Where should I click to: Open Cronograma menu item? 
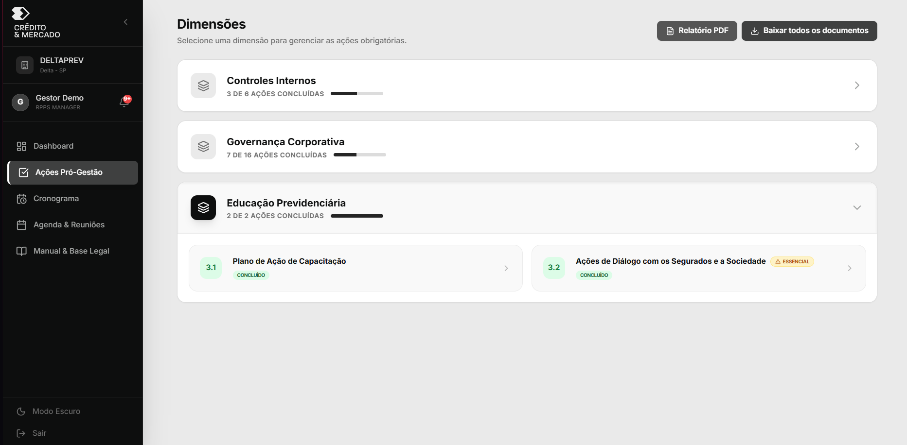(73, 199)
